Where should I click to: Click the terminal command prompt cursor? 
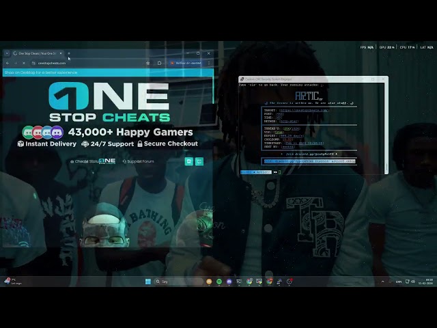279,172
